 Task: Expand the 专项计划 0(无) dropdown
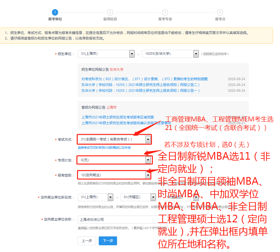tap(148, 160)
